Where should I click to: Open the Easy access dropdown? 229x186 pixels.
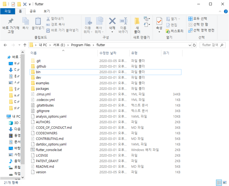(147, 25)
